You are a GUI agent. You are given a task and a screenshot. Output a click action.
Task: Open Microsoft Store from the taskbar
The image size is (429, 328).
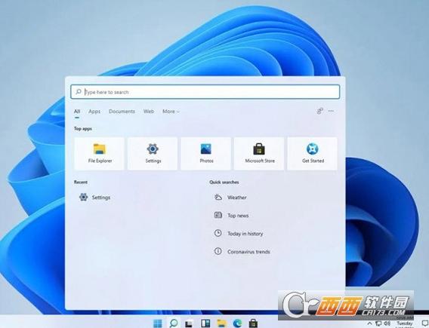click(253, 323)
